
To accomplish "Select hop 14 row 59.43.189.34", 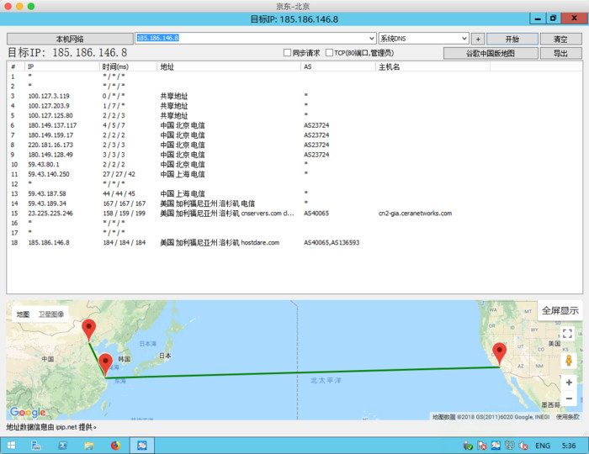I will point(294,203).
